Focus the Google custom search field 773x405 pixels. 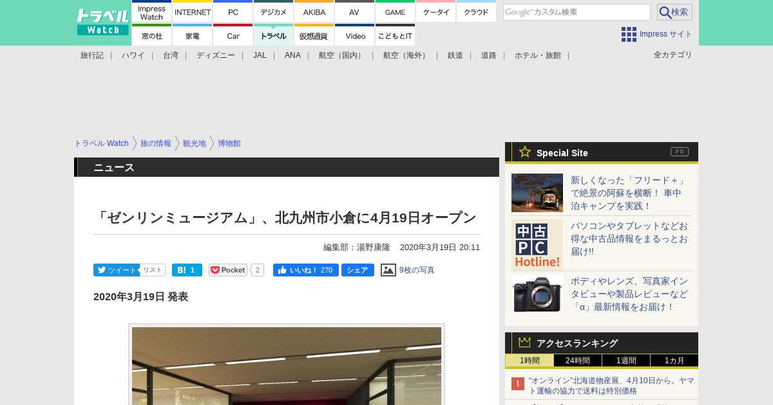coord(577,12)
